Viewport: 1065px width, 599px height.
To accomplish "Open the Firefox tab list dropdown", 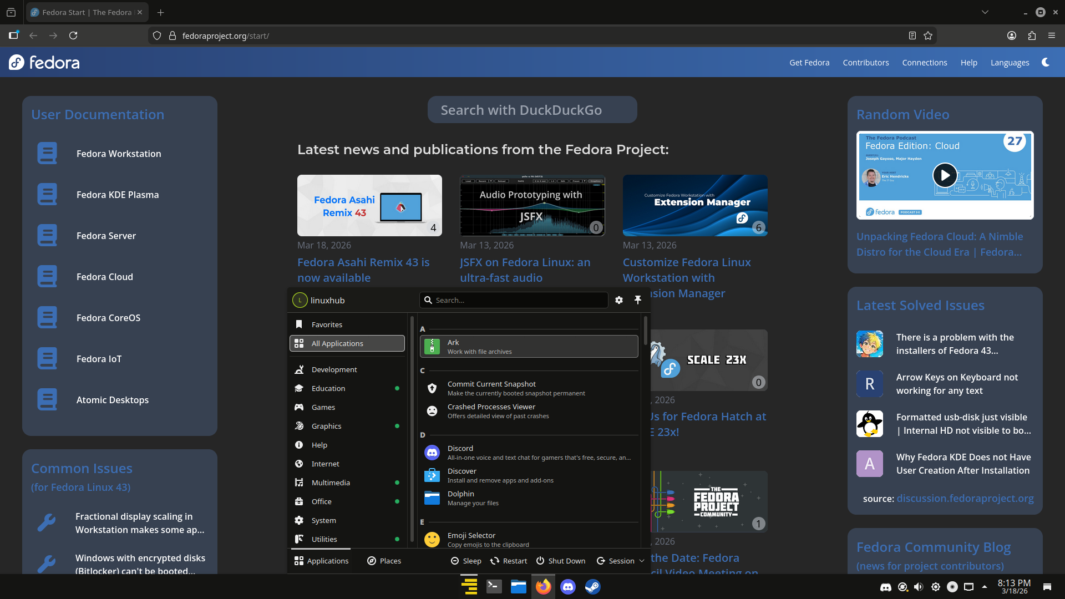I will pos(985,12).
